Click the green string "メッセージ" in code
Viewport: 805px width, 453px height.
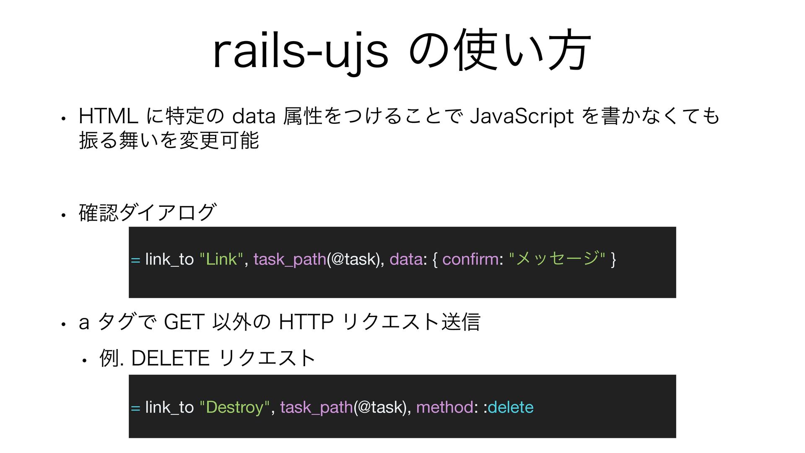[557, 258]
